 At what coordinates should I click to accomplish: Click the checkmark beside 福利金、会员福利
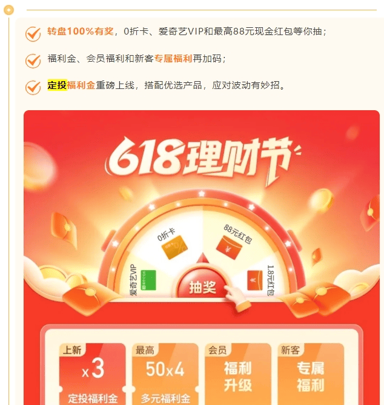click(x=33, y=61)
